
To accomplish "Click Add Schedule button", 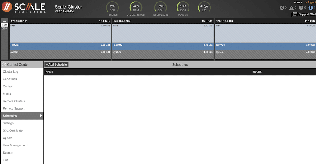I will tap(56, 65).
